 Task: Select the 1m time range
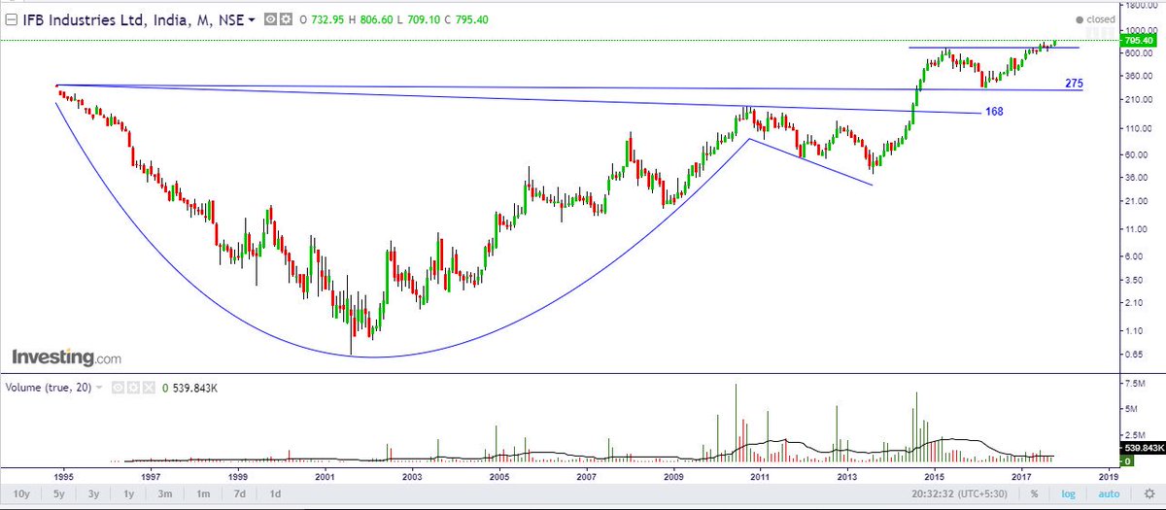click(x=202, y=493)
